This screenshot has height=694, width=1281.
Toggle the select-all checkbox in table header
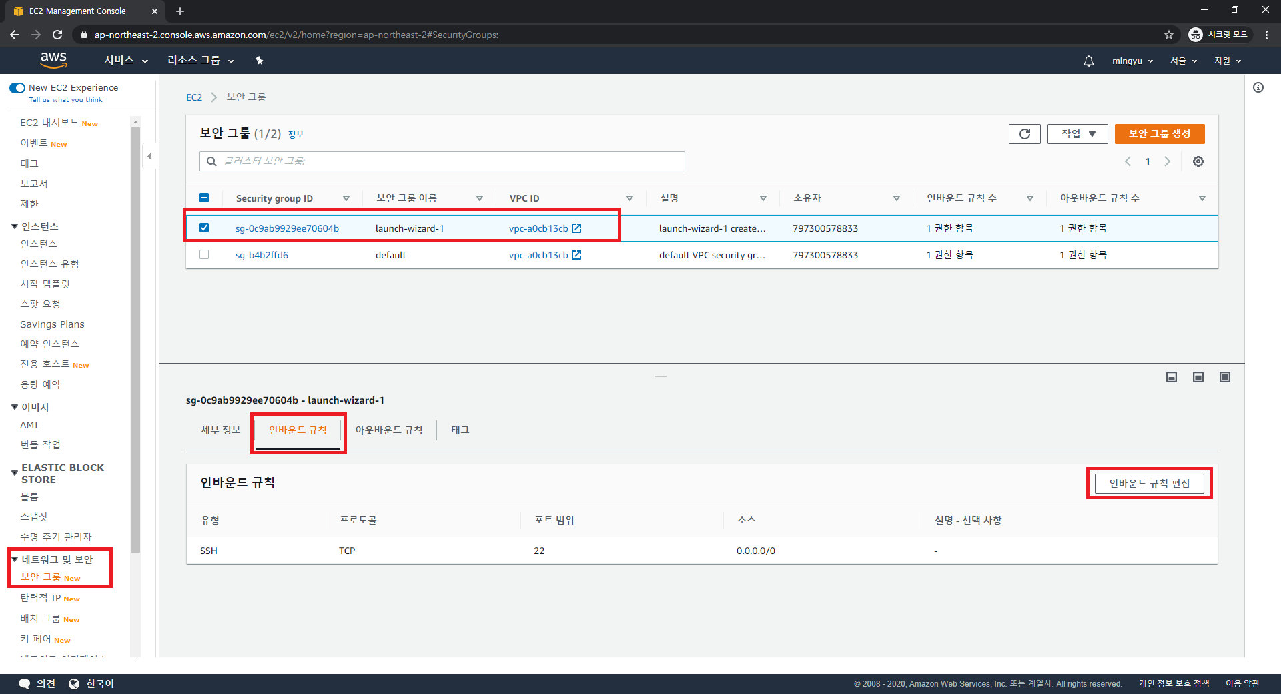tap(204, 198)
